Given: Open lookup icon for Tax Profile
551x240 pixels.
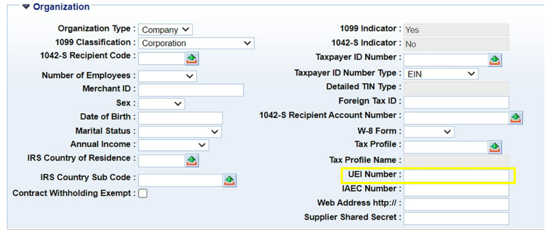Looking at the screenshot, I should [x=495, y=147].
